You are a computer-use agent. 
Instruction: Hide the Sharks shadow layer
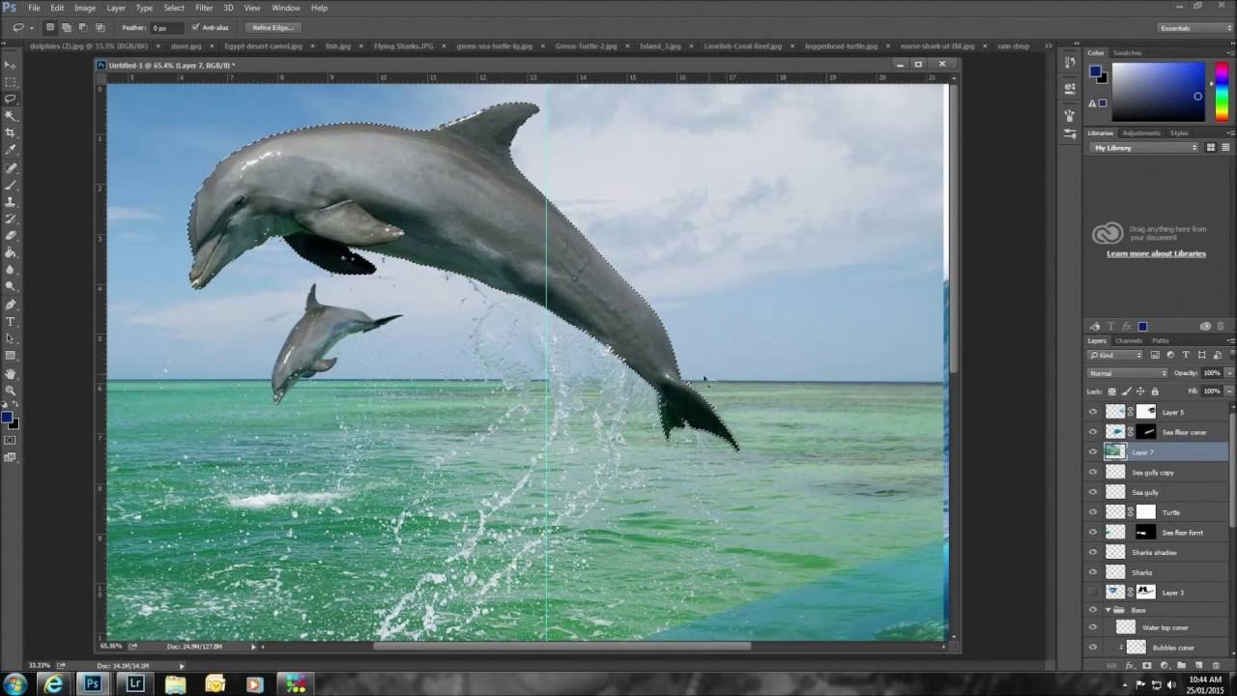point(1093,552)
